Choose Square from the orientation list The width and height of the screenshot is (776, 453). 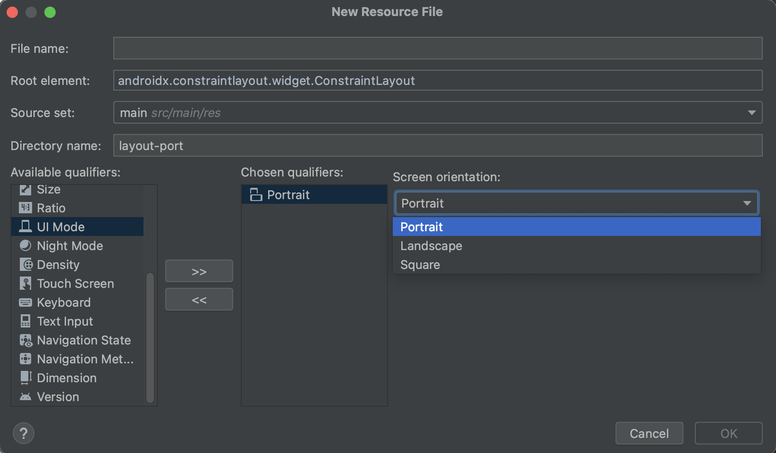click(420, 265)
